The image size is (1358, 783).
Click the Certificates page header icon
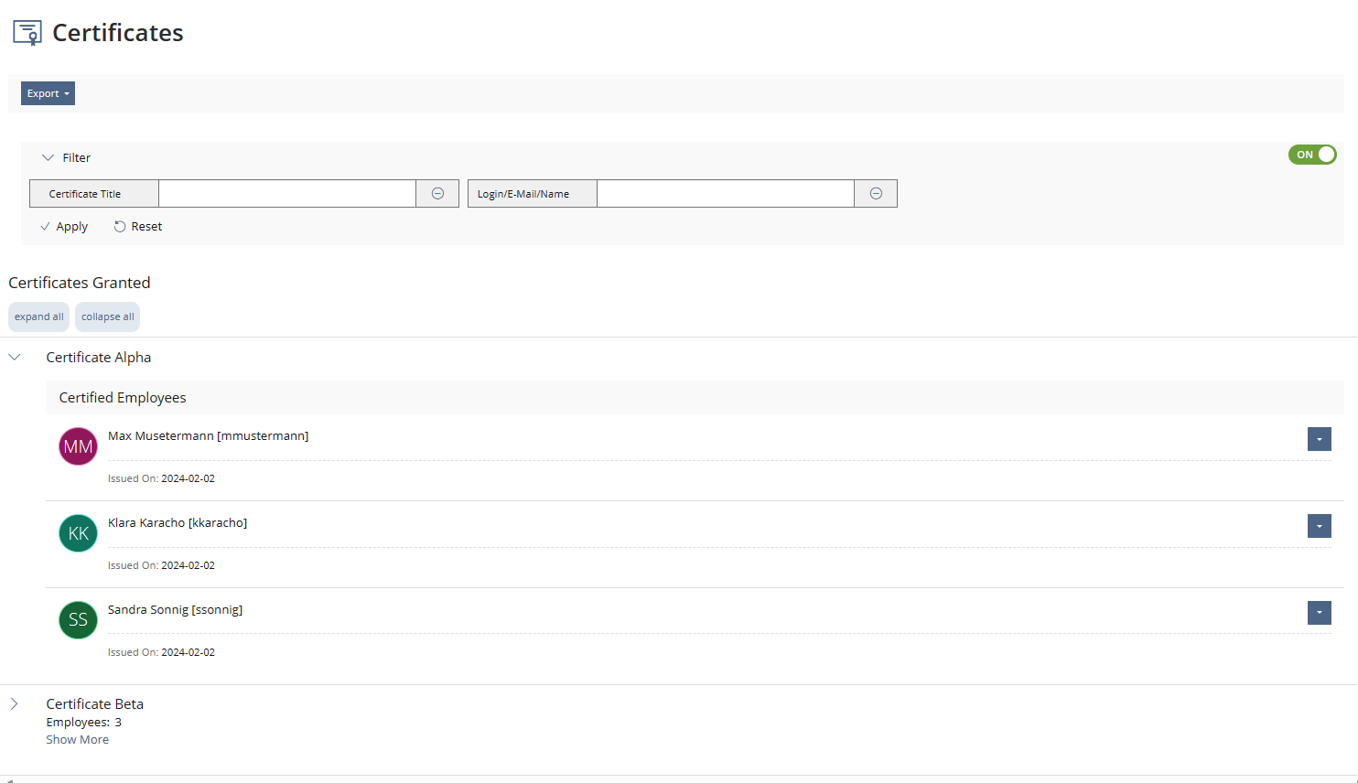pyautogui.click(x=27, y=33)
